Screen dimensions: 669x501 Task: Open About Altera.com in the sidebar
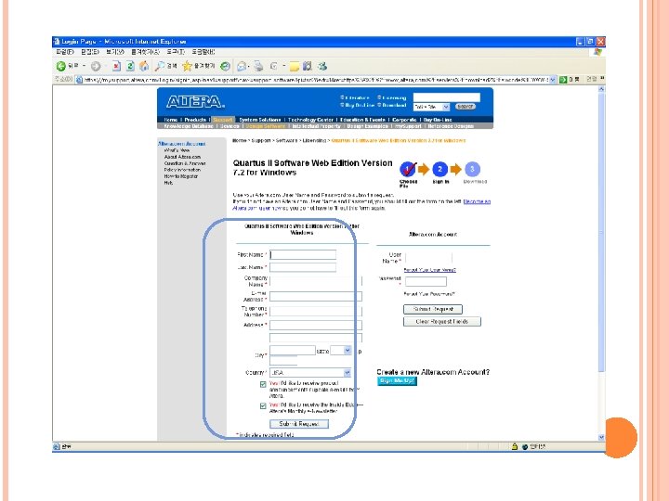click(182, 157)
